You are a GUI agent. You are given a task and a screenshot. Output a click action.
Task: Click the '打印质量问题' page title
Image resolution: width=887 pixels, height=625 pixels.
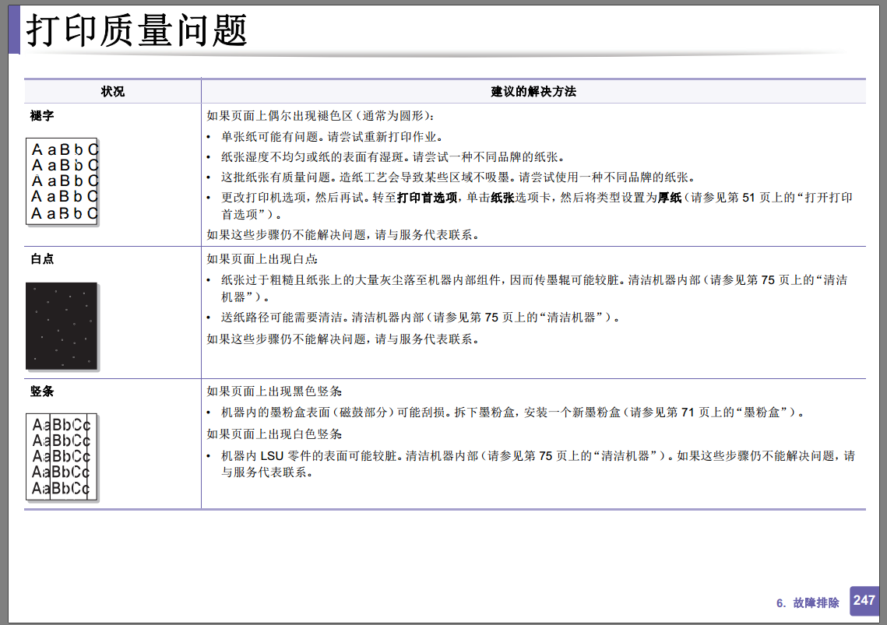(x=136, y=30)
